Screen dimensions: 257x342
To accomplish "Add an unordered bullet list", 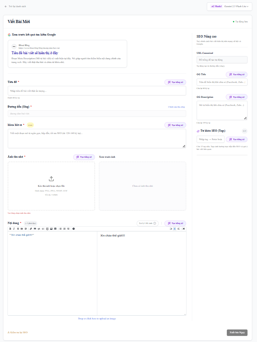I will click(60, 229).
